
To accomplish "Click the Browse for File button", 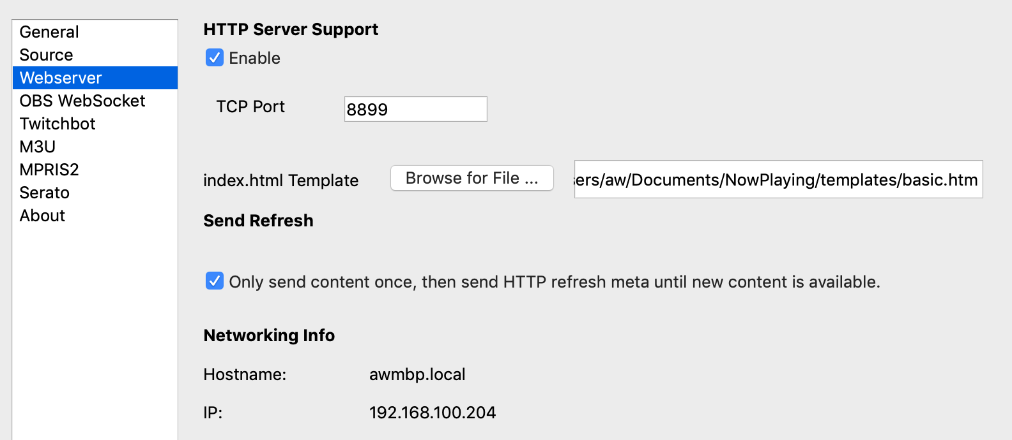I will 471,178.
